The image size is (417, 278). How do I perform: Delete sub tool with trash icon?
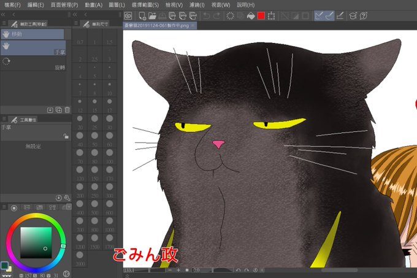(x=67, y=110)
